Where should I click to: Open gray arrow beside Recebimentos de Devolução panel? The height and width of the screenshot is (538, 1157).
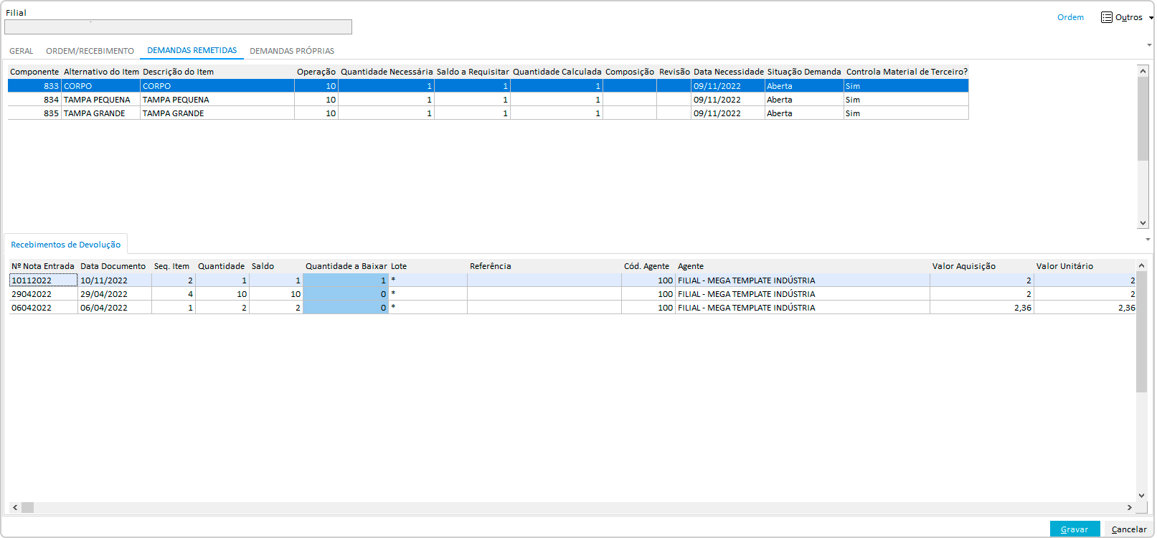coord(1148,240)
